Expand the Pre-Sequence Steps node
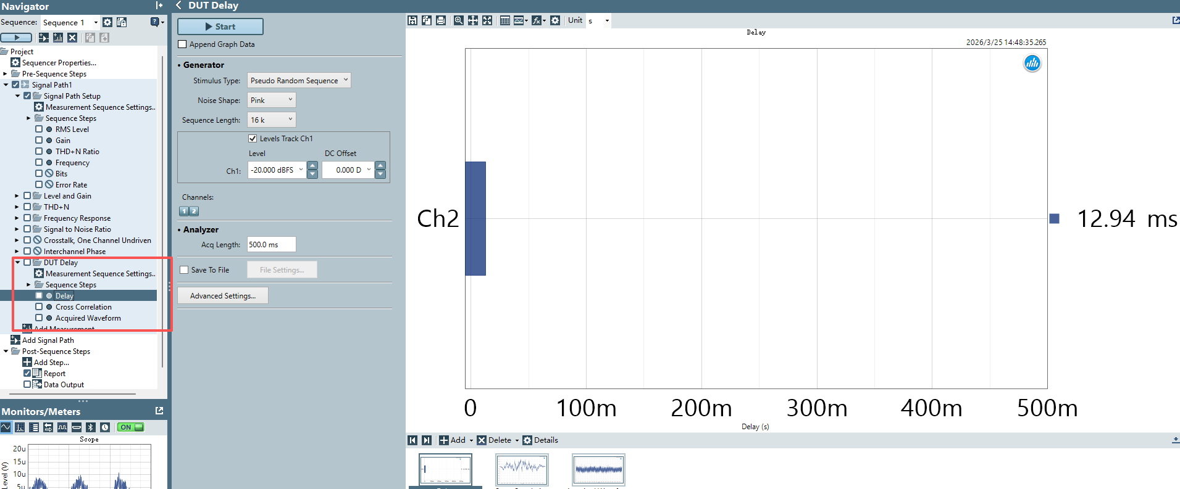1180x489 pixels. pyautogui.click(x=5, y=74)
